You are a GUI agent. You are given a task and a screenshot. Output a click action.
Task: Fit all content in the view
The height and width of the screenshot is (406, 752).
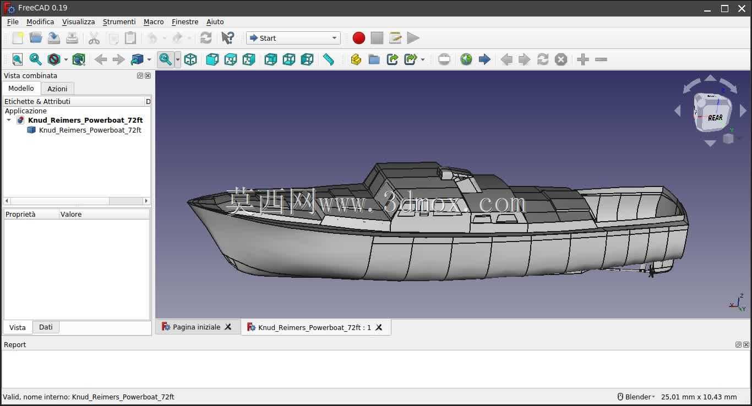pyautogui.click(x=18, y=59)
